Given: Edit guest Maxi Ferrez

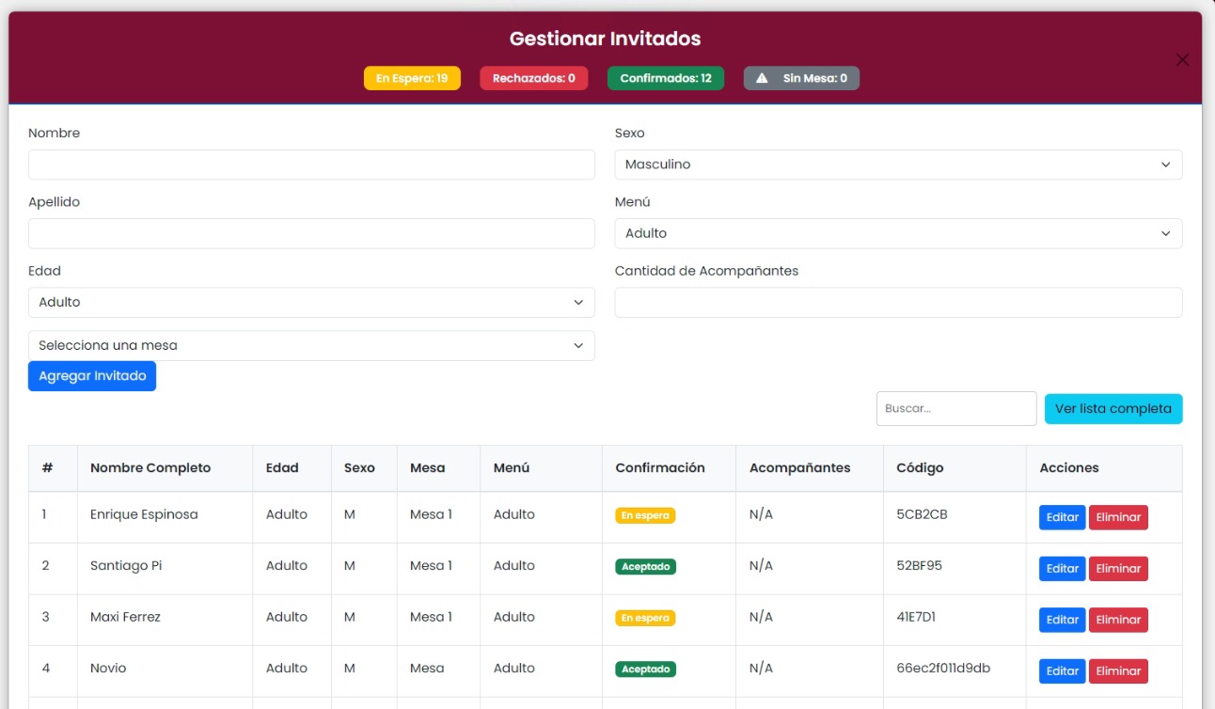Looking at the screenshot, I should pos(1062,620).
